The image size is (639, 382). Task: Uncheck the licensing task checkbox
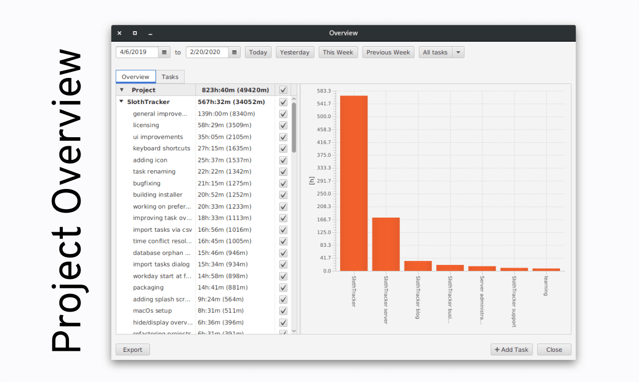(283, 125)
